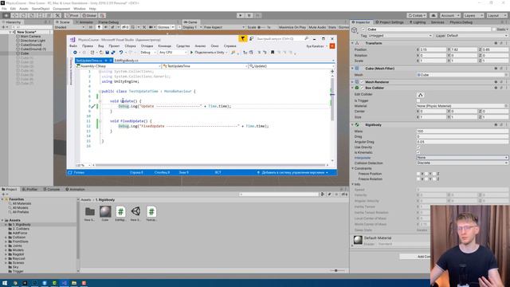The width and height of the screenshot is (510, 287).
Task: Toggle the Is Trigger checkbox
Action: [418, 100]
